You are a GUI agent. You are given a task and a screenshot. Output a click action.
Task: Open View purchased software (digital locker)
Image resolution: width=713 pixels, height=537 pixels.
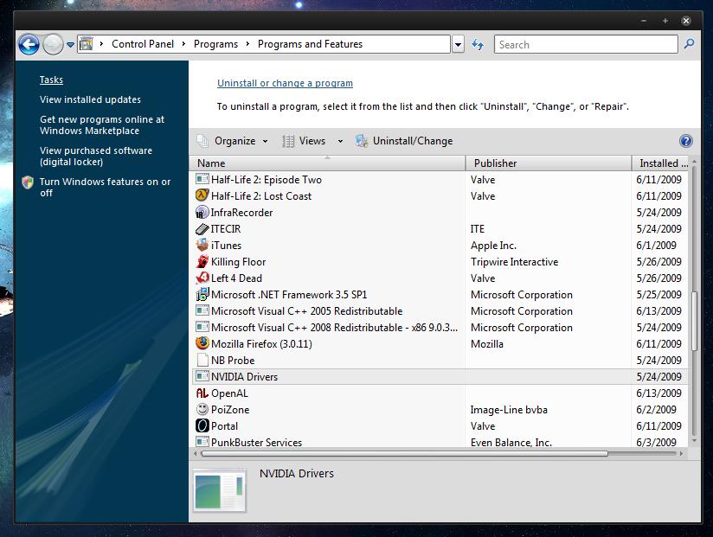(x=96, y=157)
